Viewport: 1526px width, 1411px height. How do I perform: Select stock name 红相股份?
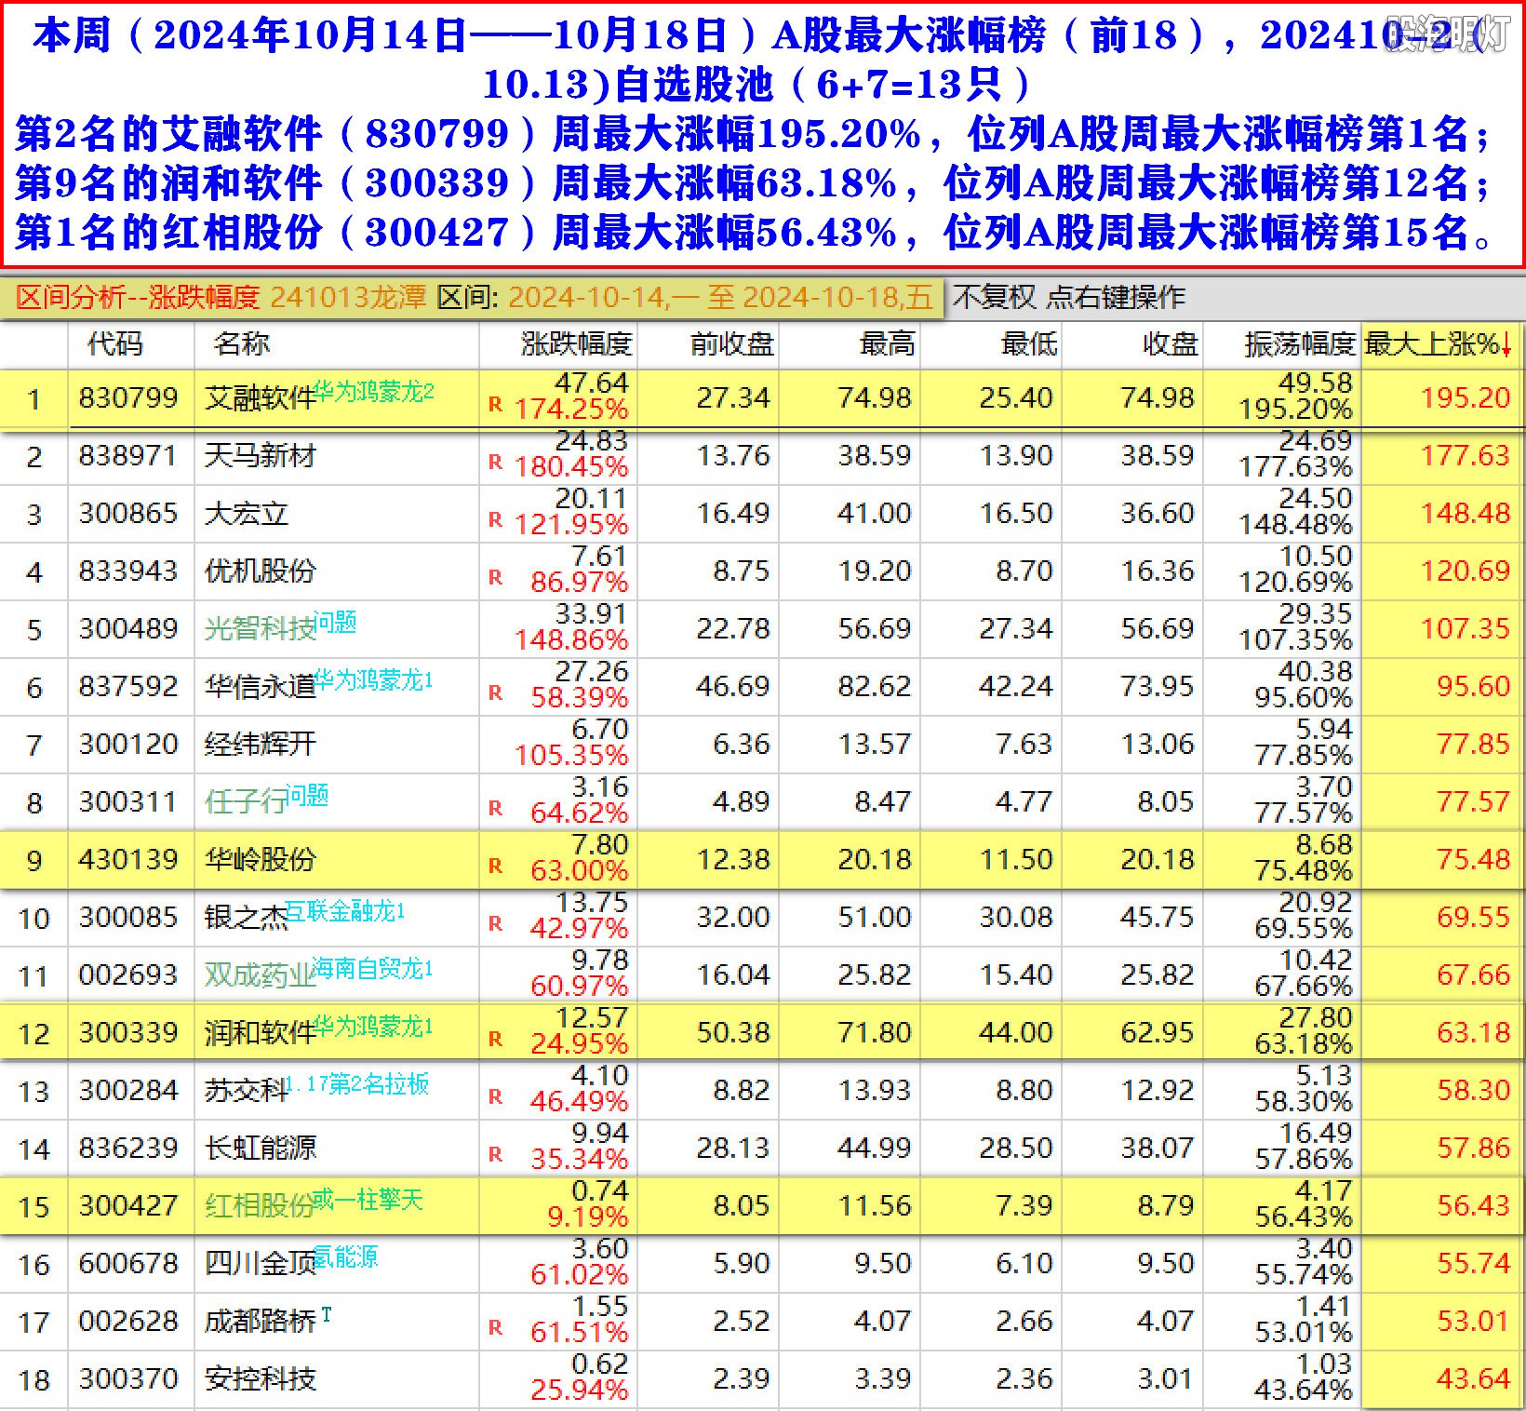pos(261,1206)
